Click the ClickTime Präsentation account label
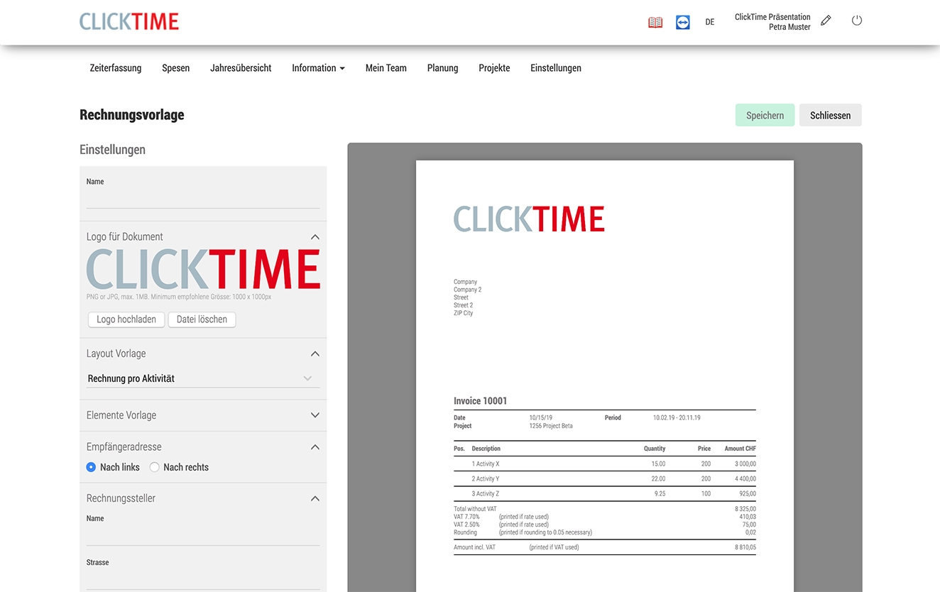Image resolution: width=940 pixels, height=592 pixels. pos(772,17)
